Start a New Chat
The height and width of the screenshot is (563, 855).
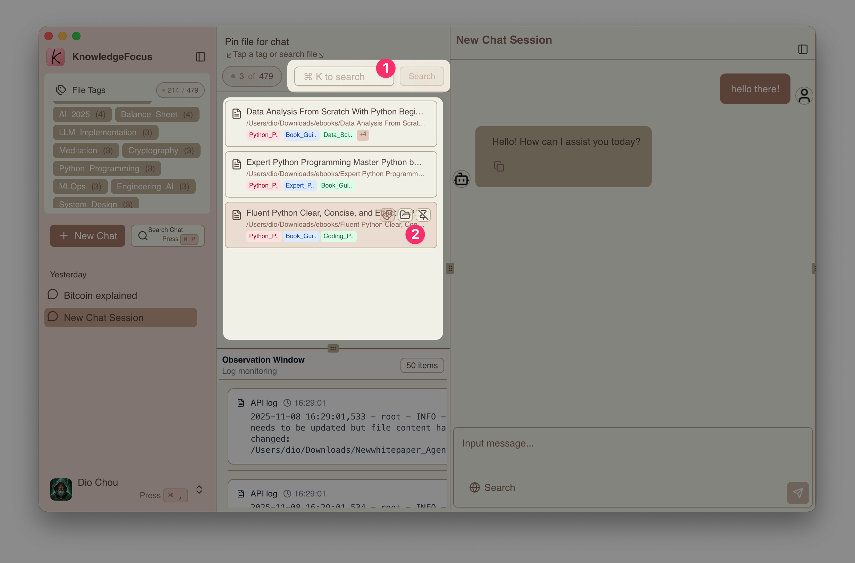[87, 235]
